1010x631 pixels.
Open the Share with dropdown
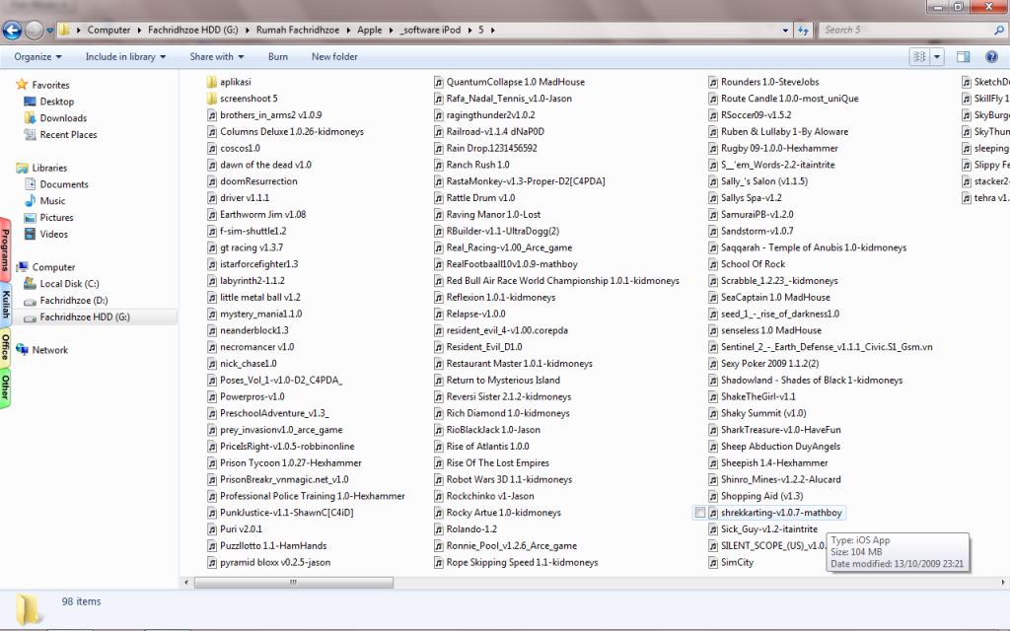click(217, 56)
